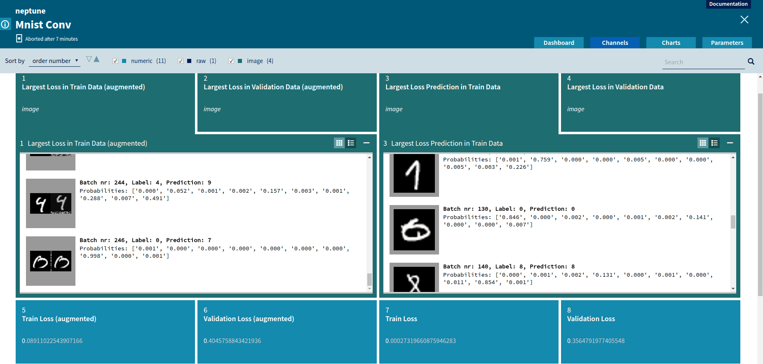Click into the Search input field
The image size is (763, 364).
tap(703, 62)
